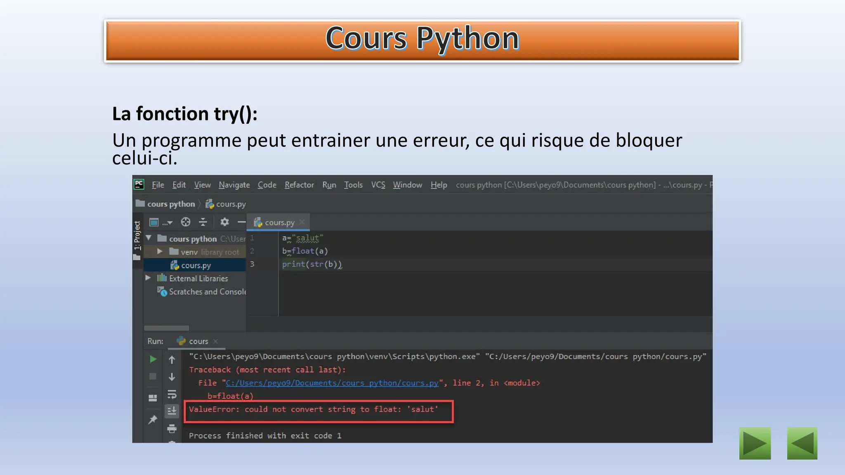Click the down arrow in run console
This screenshot has width=845, height=475.
pyautogui.click(x=172, y=377)
